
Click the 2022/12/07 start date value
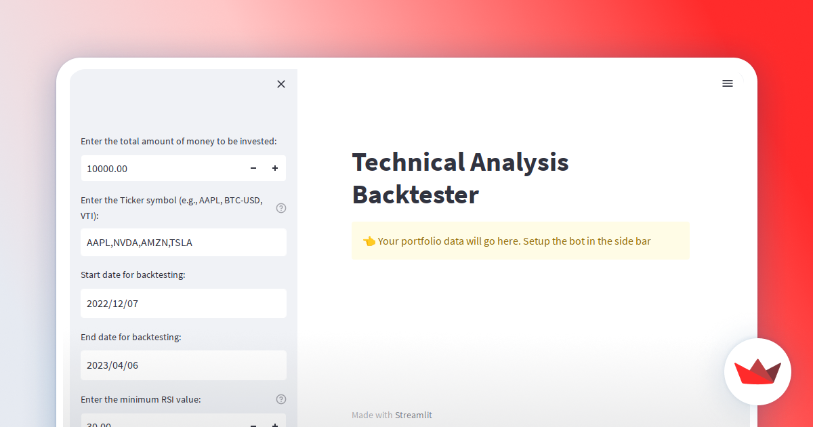112,303
